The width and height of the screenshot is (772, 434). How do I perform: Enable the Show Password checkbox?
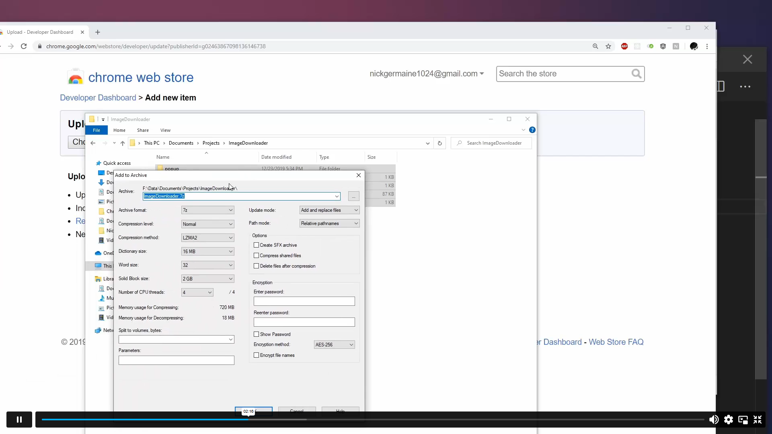coord(256,334)
